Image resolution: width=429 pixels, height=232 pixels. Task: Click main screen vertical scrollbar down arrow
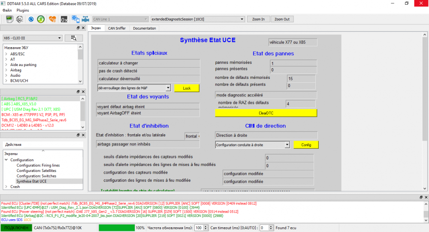[x=425, y=189]
